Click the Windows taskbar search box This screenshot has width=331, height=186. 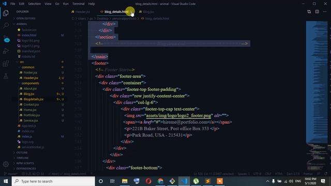tap(53, 181)
